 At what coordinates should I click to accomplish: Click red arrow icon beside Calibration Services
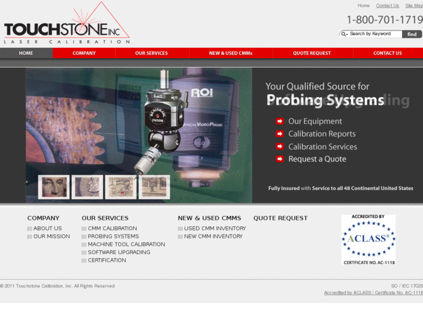[x=280, y=146]
